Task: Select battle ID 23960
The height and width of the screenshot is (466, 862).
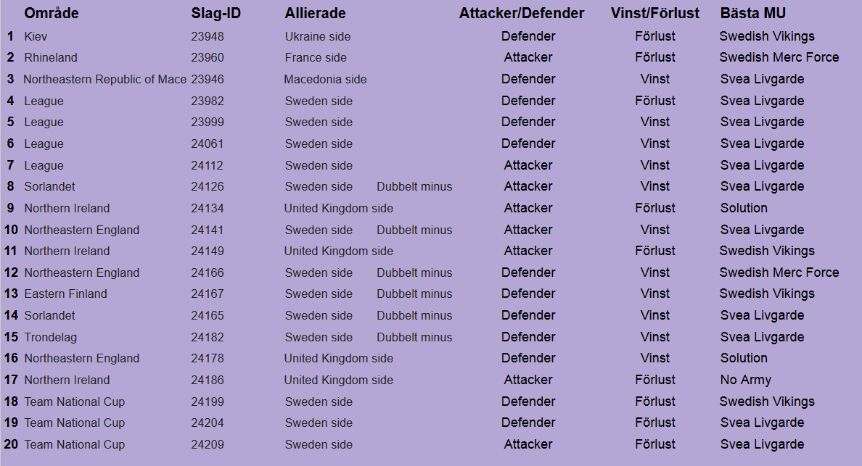Action: (x=208, y=58)
